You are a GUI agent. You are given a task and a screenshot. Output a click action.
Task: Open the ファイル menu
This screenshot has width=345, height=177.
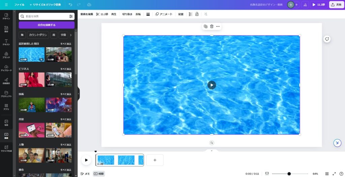coord(19,5)
